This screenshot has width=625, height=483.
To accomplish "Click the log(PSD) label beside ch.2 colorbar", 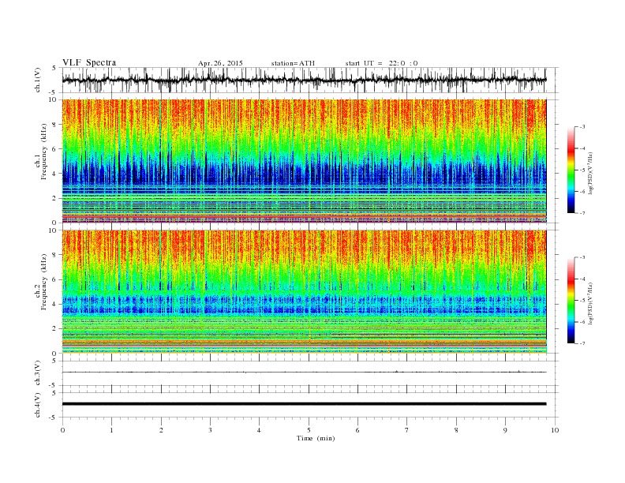I will [x=590, y=304].
